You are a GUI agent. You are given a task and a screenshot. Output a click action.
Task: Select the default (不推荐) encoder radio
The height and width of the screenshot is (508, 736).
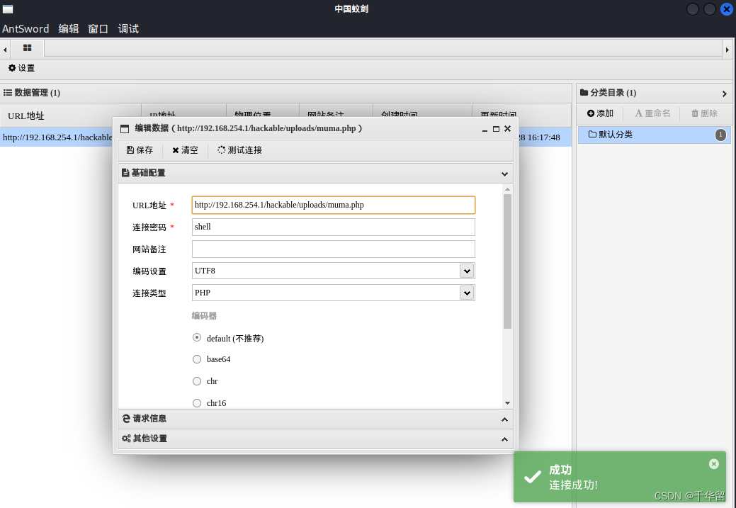197,337
